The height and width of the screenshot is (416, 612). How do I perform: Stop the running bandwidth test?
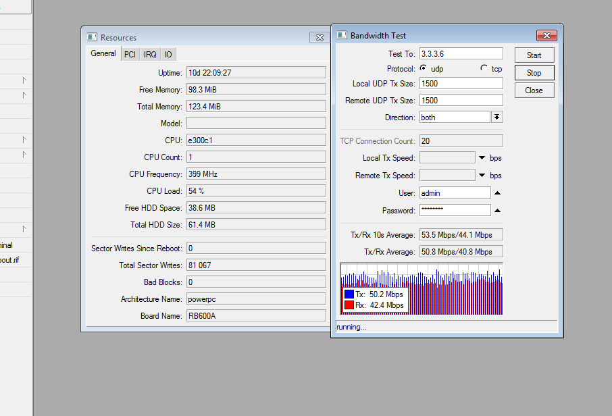534,73
